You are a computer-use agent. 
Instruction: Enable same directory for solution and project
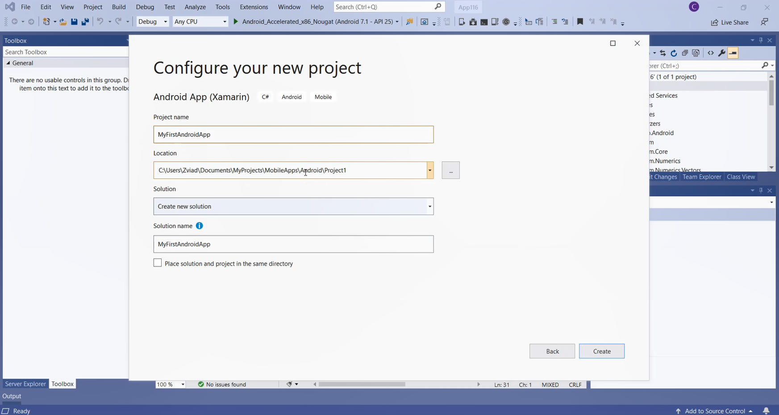pyautogui.click(x=158, y=263)
